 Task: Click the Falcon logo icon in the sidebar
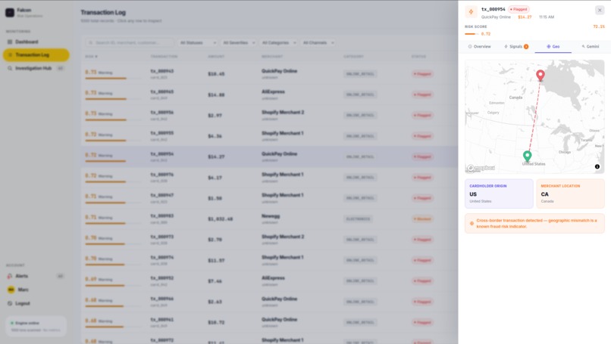10,12
